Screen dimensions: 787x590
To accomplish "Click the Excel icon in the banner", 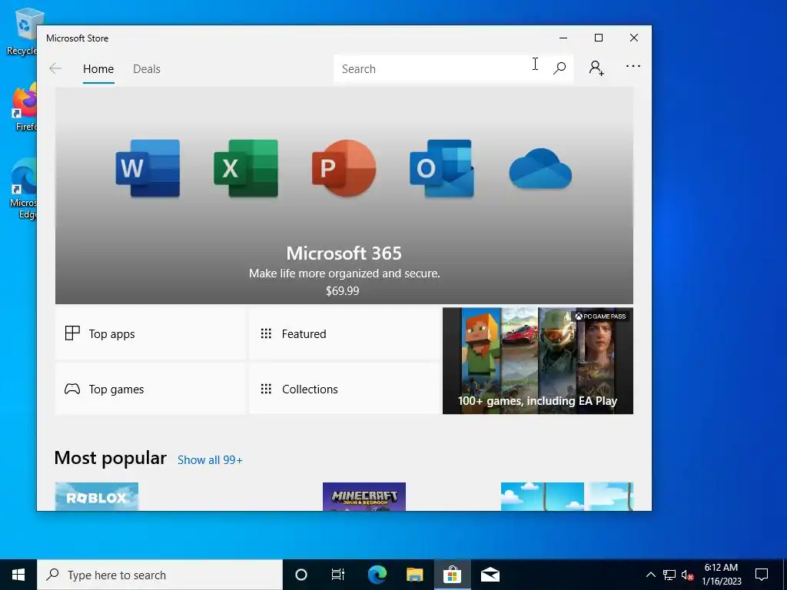I will click(246, 168).
